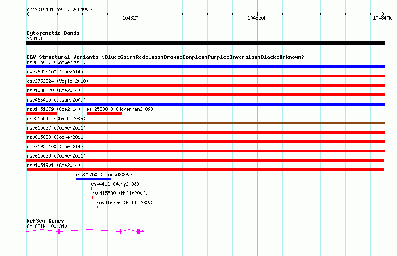Click the black 9q31.1 cytogenetic band bar
The height and width of the screenshot is (256, 397).
point(205,43)
